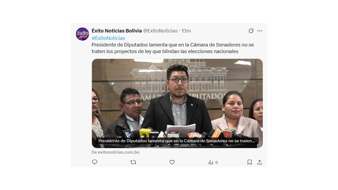View post analytics showing 6 views
Viewport: 338px width, 190px height.
[213, 162]
